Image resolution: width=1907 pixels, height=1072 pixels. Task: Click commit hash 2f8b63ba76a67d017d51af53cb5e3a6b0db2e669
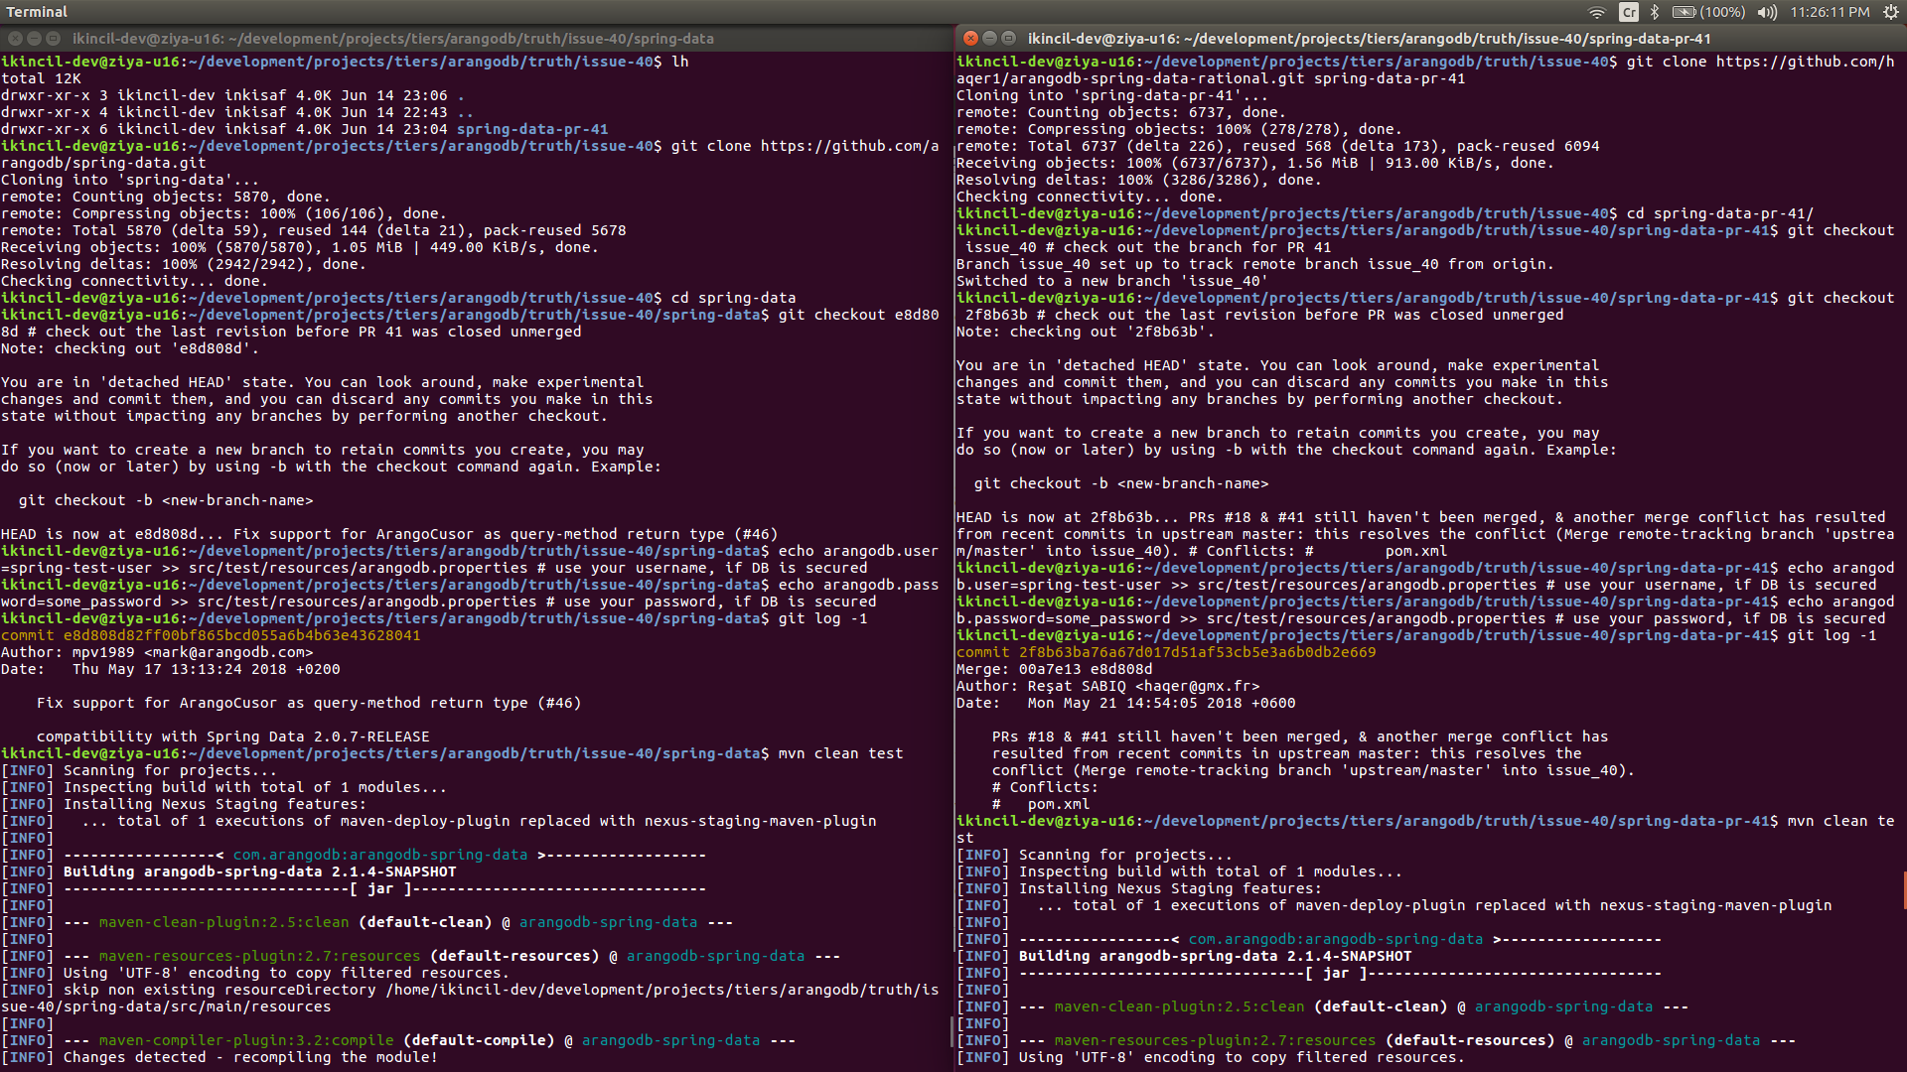pyautogui.click(x=1198, y=652)
